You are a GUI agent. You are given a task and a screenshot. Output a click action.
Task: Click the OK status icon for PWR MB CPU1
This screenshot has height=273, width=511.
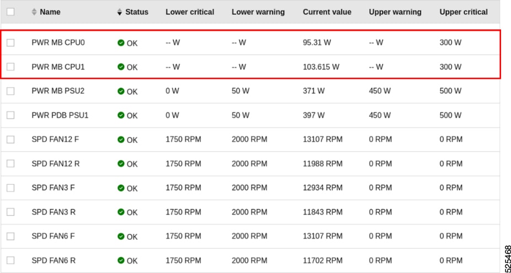(x=121, y=67)
